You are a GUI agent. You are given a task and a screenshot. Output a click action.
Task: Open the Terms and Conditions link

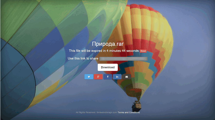coord(129,113)
